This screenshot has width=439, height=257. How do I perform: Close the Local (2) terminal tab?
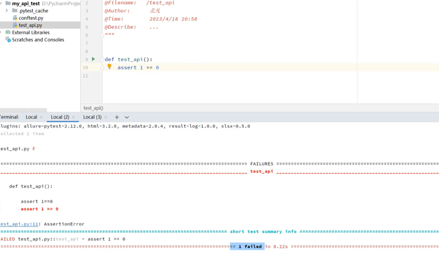click(x=74, y=117)
